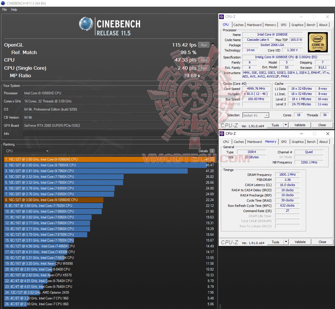Run the CPU Single Core benchmark

tap(204, 68)
